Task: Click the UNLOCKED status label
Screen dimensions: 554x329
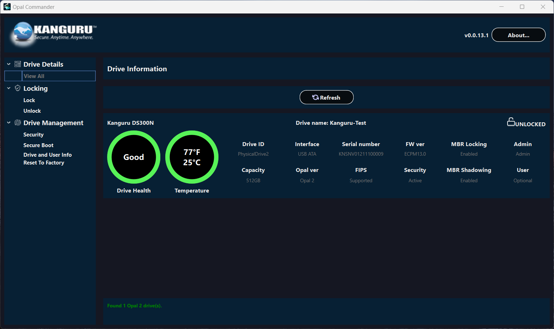Action: 530,124
